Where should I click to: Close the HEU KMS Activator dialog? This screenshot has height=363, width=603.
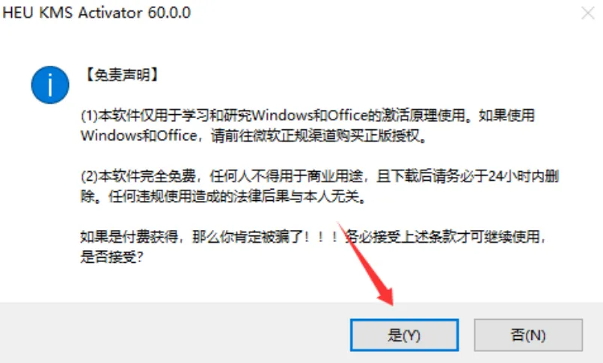coord(587,13)
